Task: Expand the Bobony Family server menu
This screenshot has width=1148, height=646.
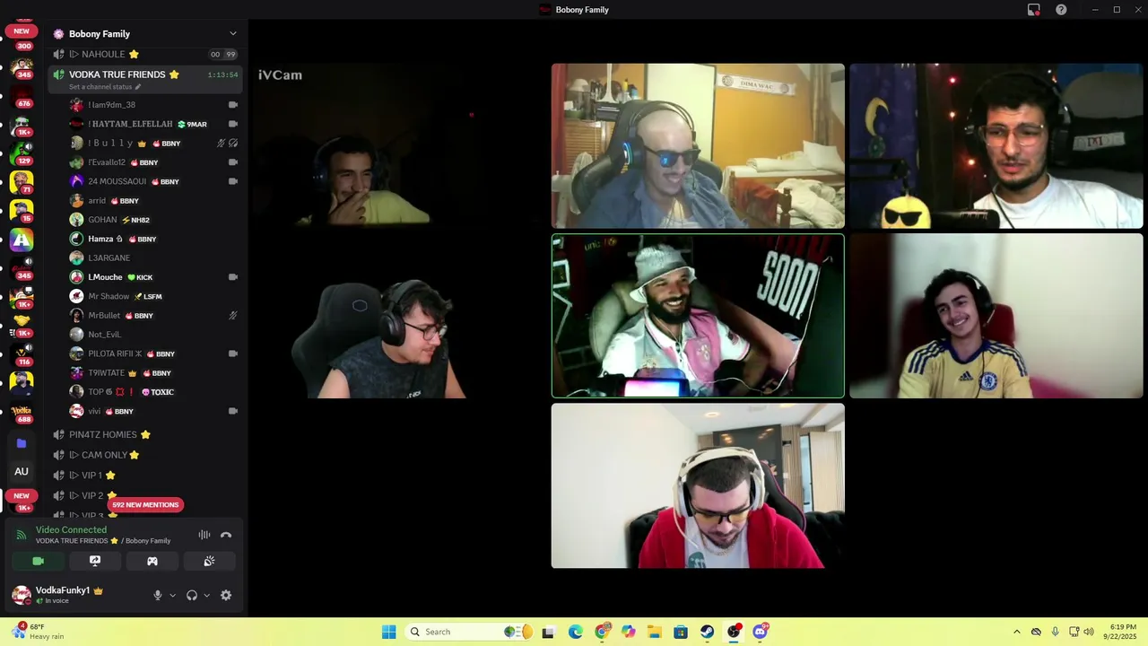Action: click(233, 34)
